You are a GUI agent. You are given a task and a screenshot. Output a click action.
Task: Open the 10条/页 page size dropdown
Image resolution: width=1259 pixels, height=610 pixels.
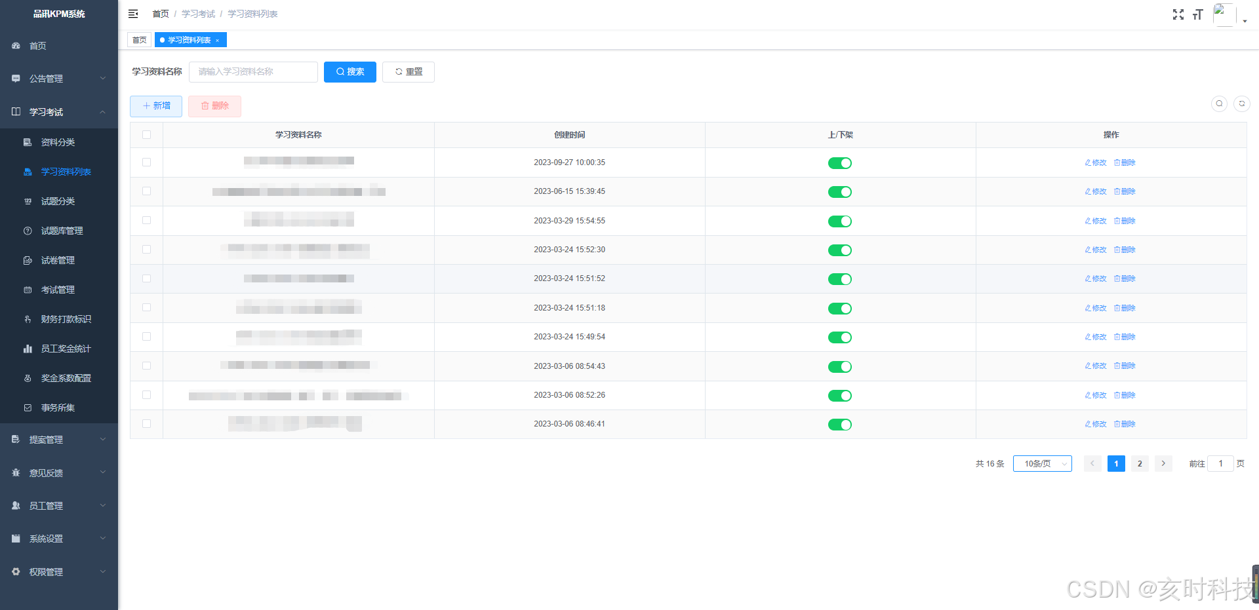pos(1043,464)
